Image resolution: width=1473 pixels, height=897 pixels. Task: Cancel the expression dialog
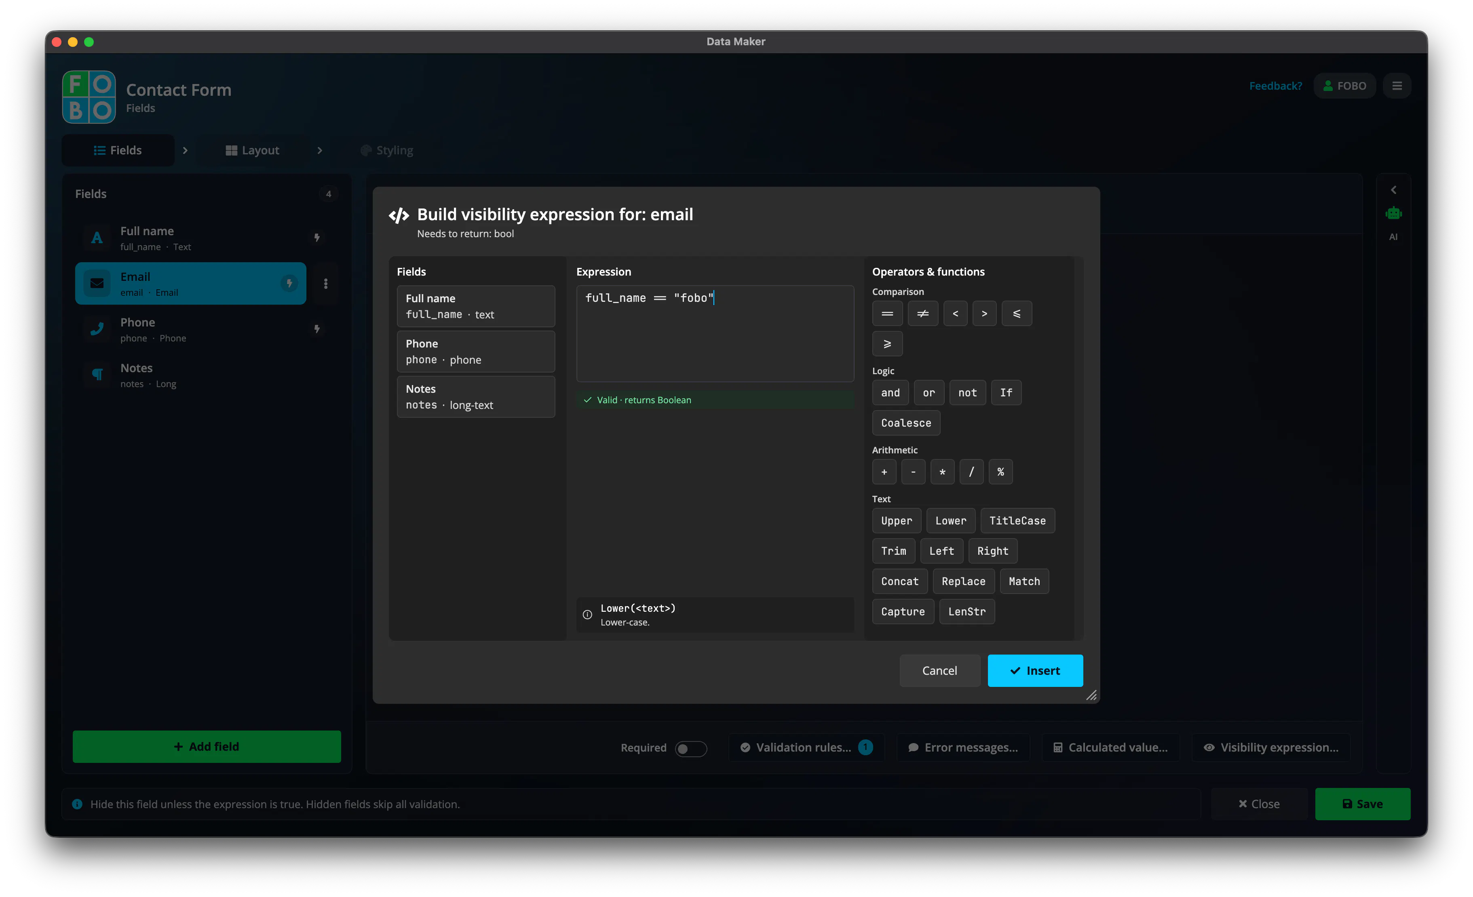click(940, 670)
